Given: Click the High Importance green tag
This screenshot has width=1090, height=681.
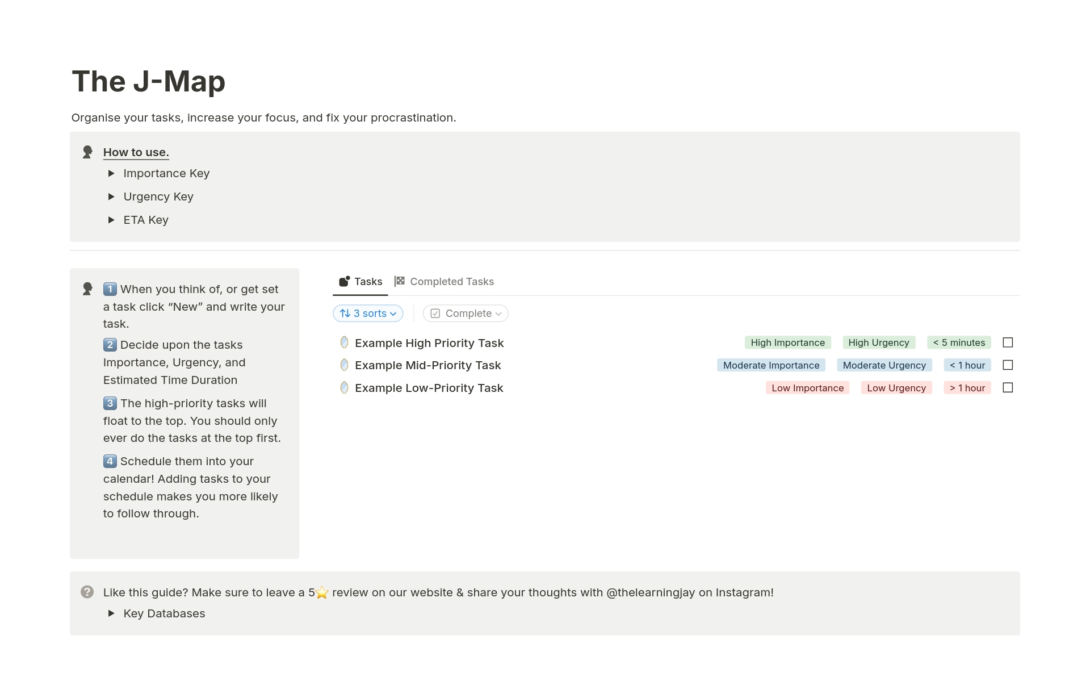Looking at the screenshot, I should click(787, 342).
